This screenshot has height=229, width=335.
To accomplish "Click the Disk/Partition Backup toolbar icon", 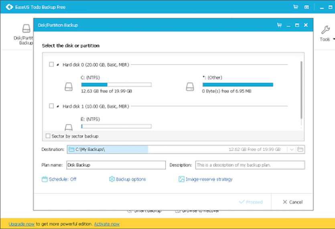I will (x=26, y=29).
